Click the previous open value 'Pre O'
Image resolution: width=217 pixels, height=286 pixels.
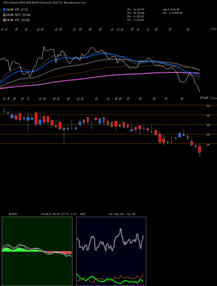135,9
